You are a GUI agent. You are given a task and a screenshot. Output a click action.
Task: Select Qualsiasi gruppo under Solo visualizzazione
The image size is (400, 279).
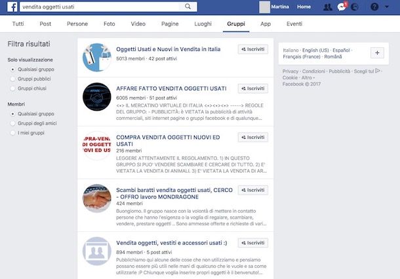12,69
